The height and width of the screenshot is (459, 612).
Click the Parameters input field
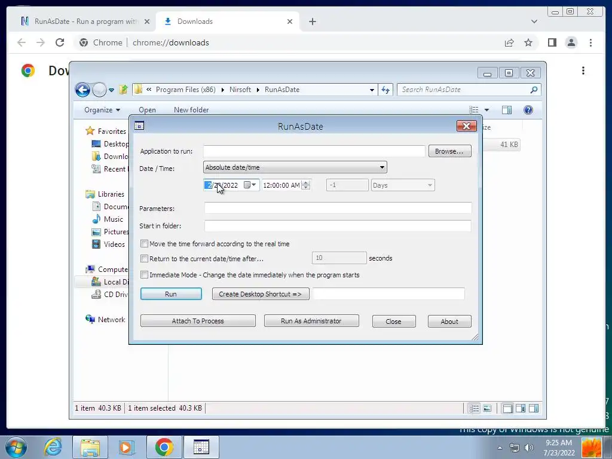click(x=338, y=208)
